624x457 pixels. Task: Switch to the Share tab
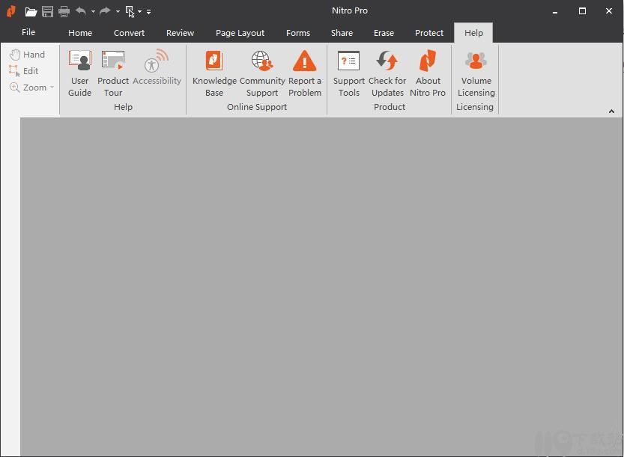point(342,33)
